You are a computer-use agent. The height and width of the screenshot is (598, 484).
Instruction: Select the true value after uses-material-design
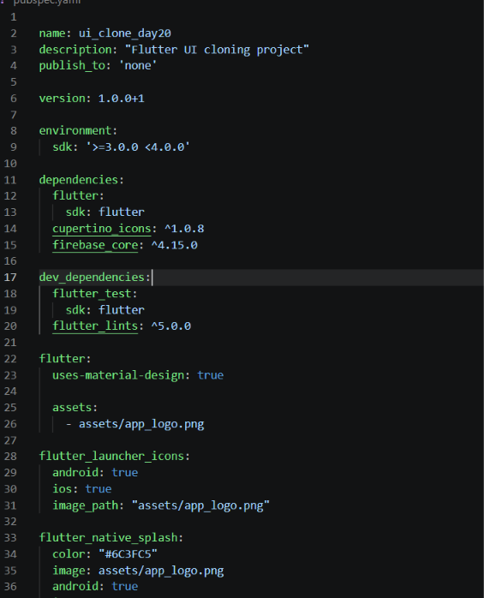[x=210, y=375]
